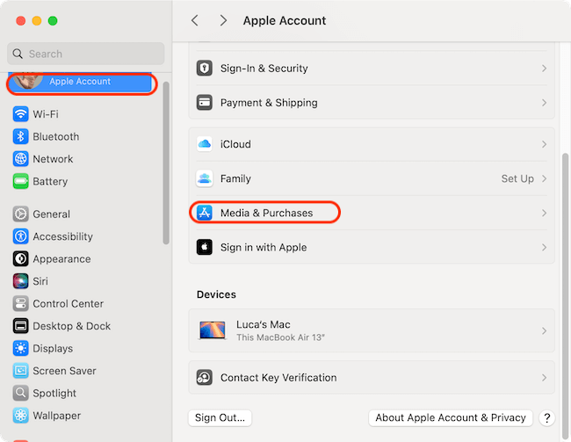Open iCloud settings via its chevron
The width and height of the screenshot is (571, 442).
click(x=544, y=144)
